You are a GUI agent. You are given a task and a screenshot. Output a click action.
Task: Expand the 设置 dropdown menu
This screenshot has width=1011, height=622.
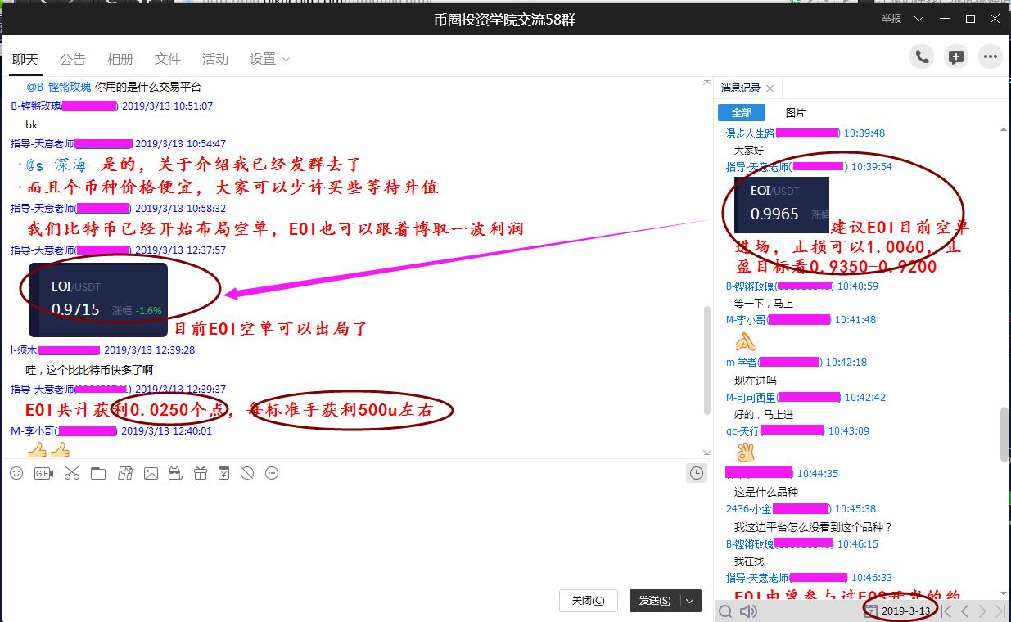[270, 59]
